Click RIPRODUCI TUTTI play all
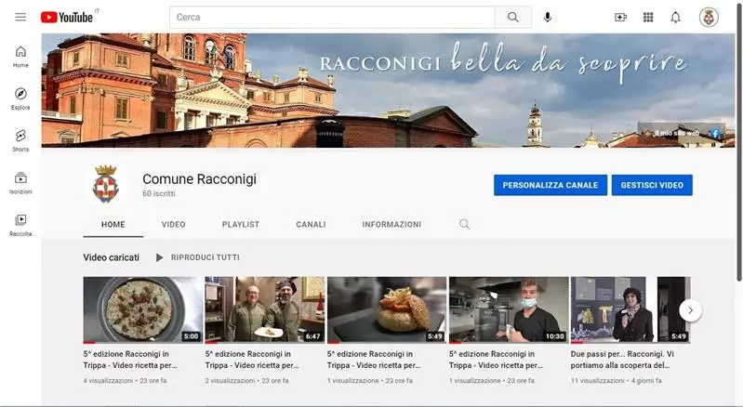 [x=197, y=257]
